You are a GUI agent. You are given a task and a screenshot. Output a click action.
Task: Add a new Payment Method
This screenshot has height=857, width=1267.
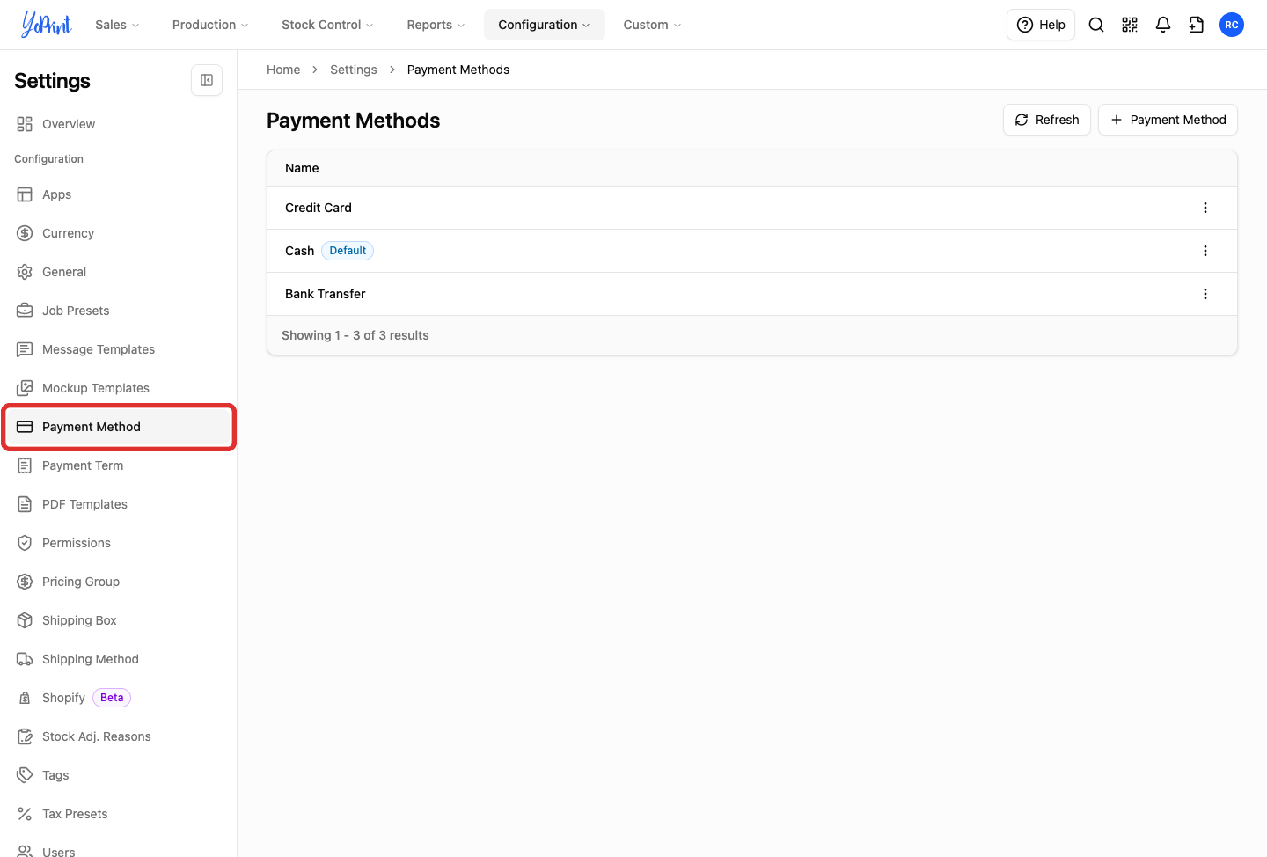[x=1168, y=120]
